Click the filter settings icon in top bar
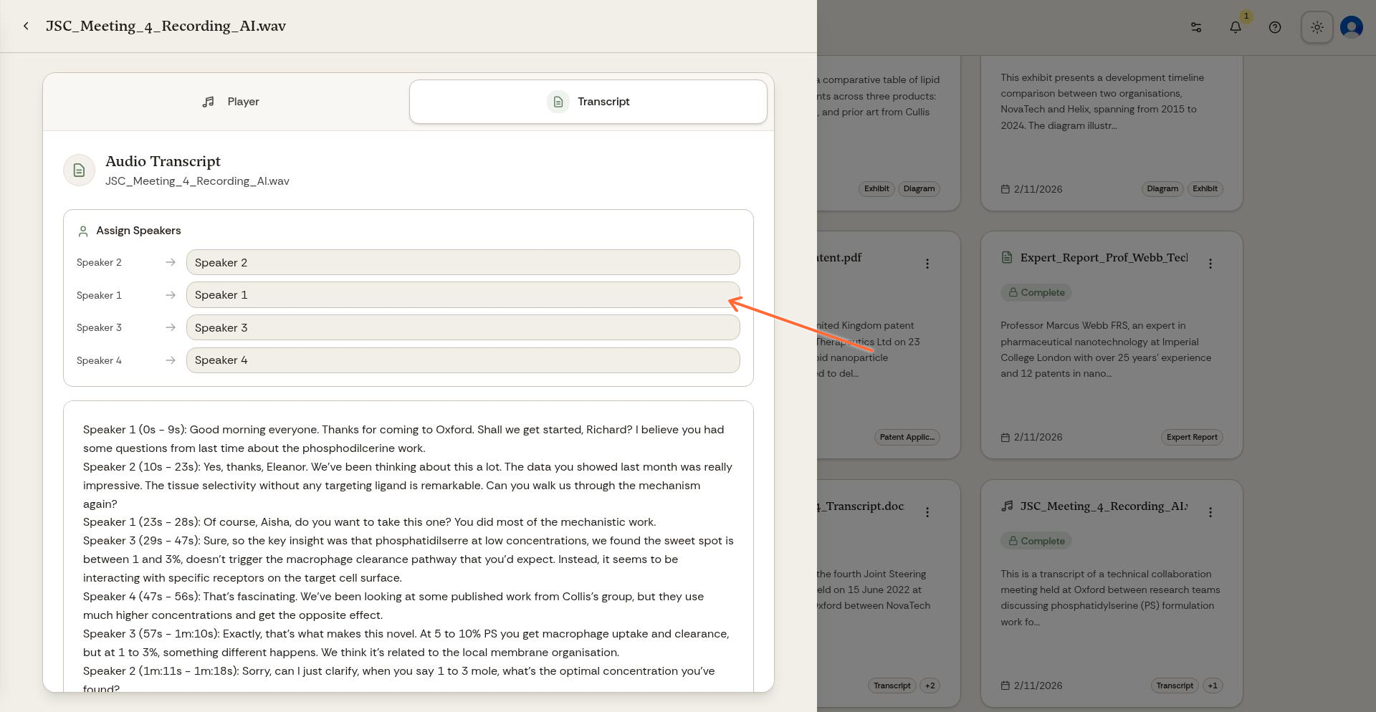The image size is (1376, 712). 1195,27
